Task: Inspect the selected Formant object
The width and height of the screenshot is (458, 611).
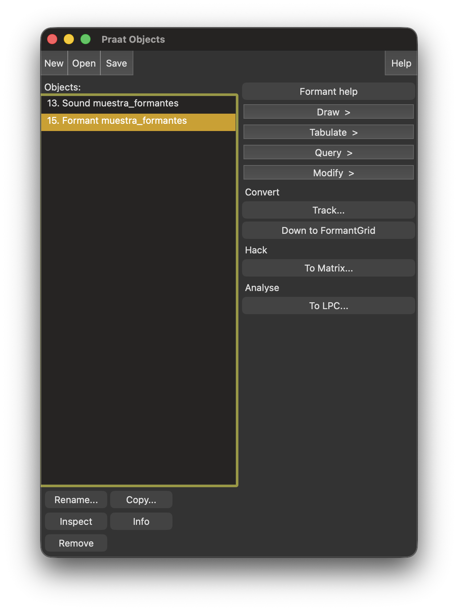Action: pyautogui.click(x=76, y=522)
